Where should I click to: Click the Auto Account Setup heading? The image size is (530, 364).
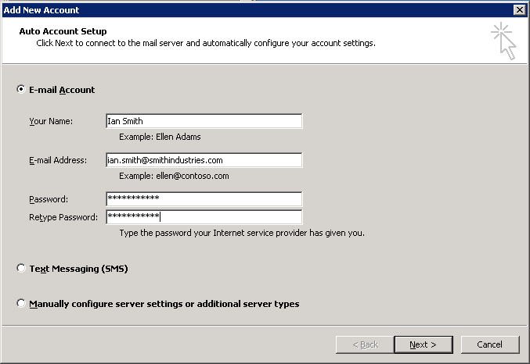point(63,31)
